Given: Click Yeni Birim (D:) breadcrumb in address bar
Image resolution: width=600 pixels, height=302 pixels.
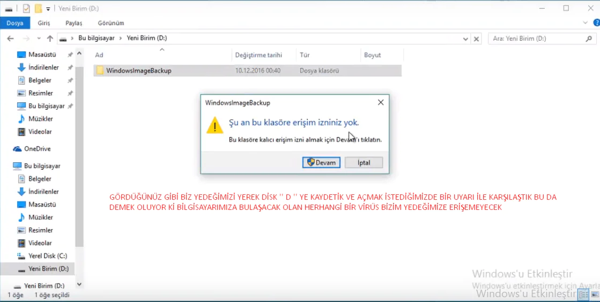Looking at the screenshot, I should point(146,38).
